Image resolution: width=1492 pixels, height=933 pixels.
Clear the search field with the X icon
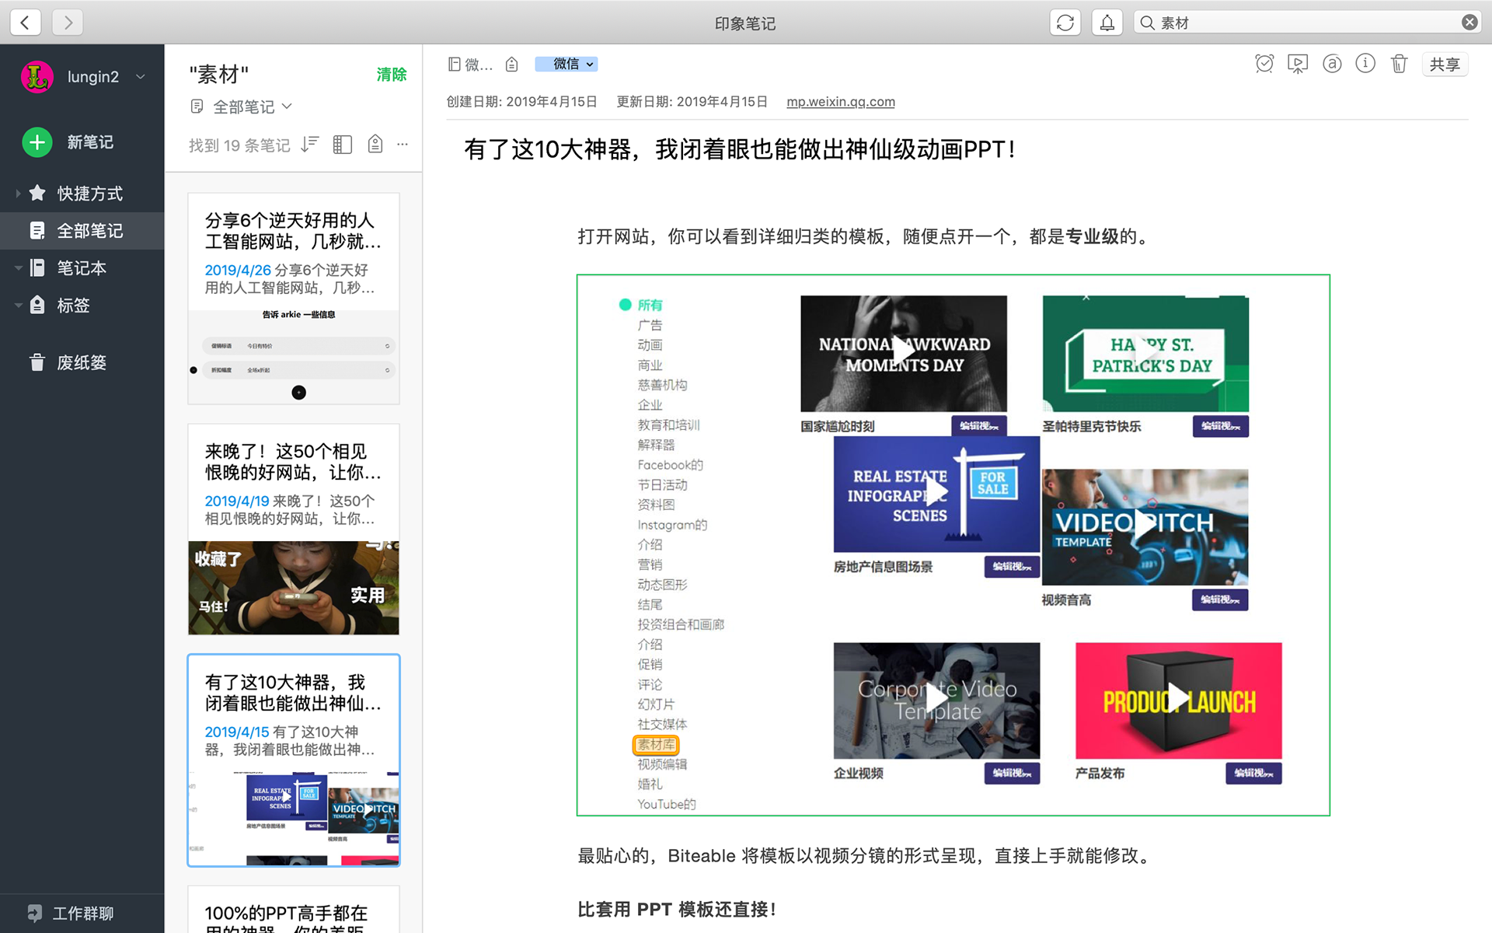1469,23
